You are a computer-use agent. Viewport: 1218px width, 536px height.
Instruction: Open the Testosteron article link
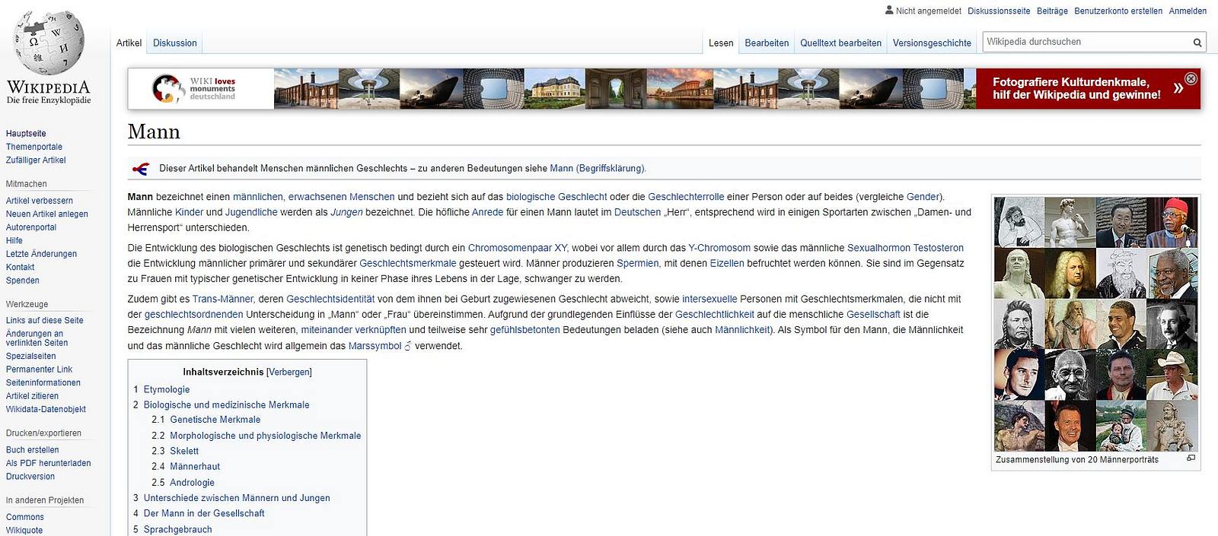tap(938, 248)
